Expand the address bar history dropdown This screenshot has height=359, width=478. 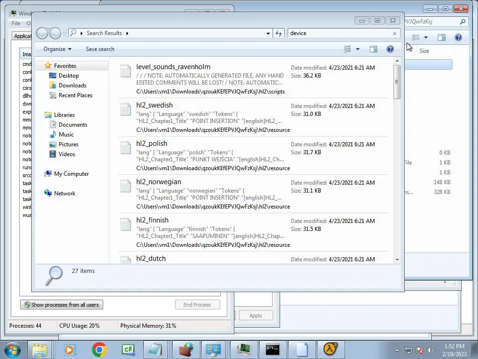pyautogui.click(x=268, y=33)
